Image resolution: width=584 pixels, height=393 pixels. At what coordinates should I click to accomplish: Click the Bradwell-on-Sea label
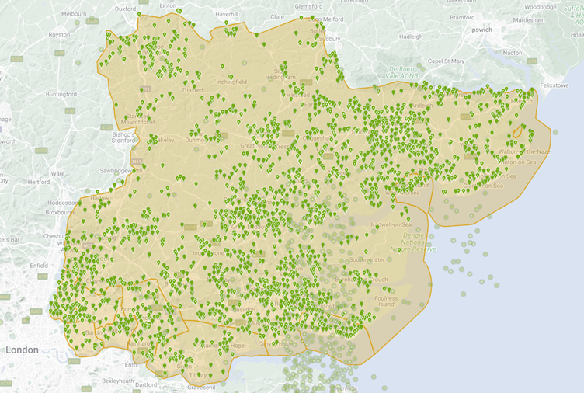click(391, 224)
